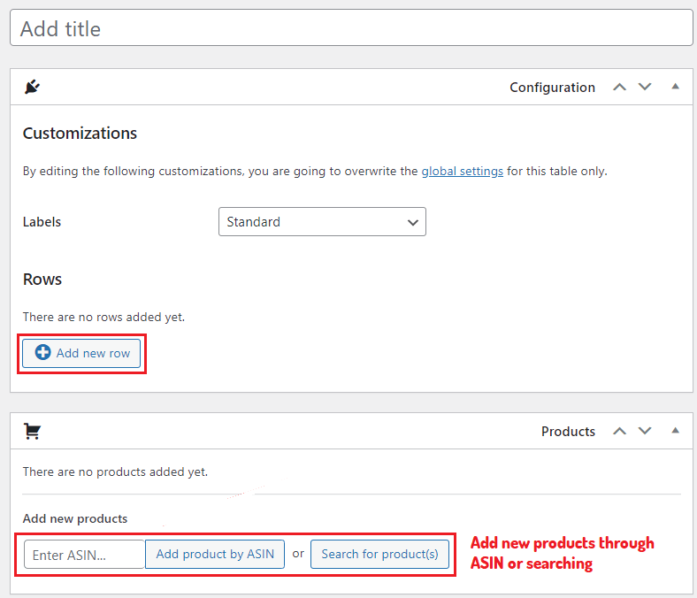Viewport: 697px width, 598px height.
Task: Collapse the Configuration panel using triangle toggle
Action: point(675,87)
